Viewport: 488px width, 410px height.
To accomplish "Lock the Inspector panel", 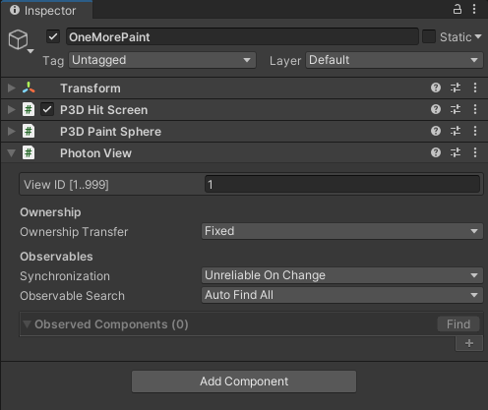I will 457,9.
